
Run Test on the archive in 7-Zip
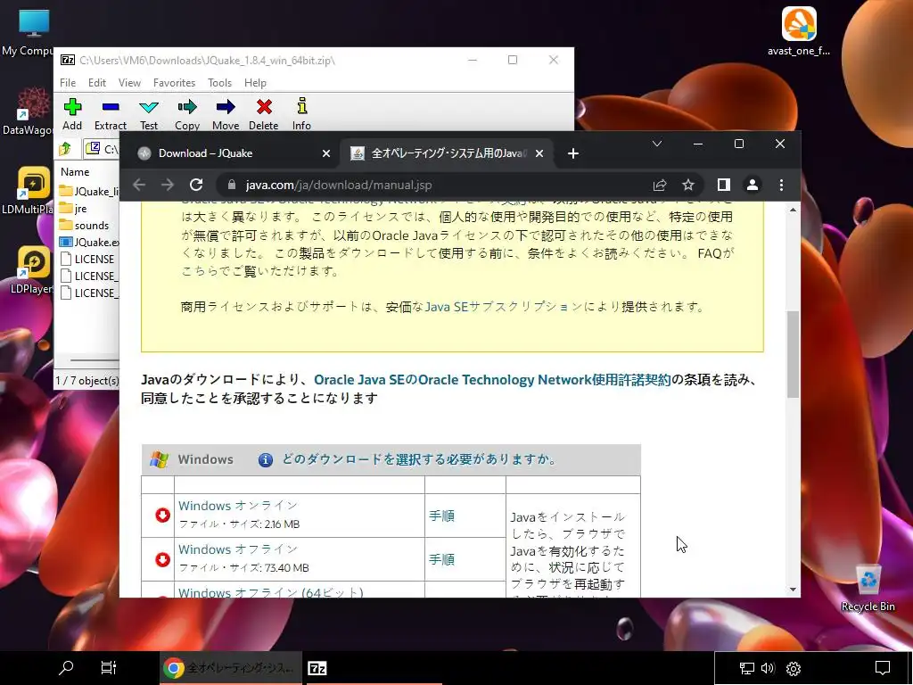149,114
